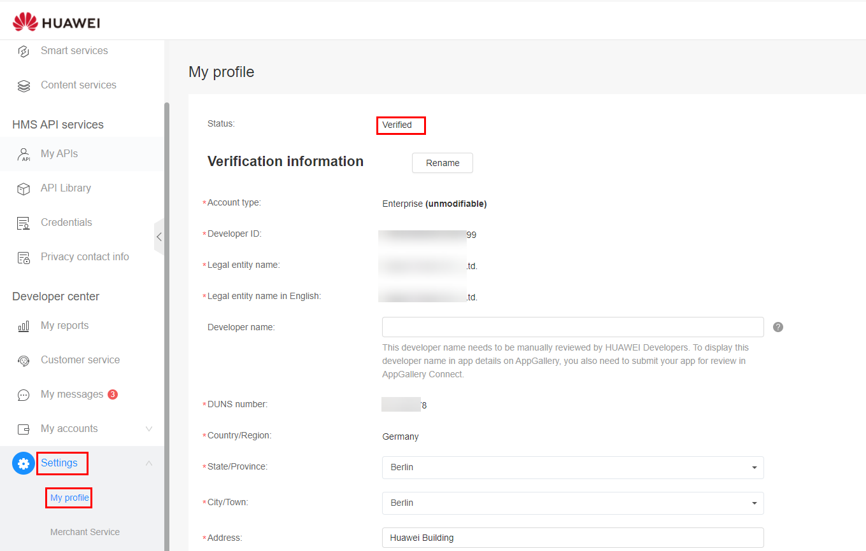Collapse the Settings submenu
Viewport: 866px width, 551px height.
148,463
